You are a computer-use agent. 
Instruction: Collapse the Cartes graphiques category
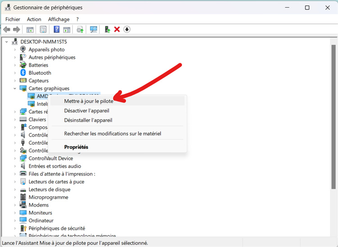pos(15,88)
